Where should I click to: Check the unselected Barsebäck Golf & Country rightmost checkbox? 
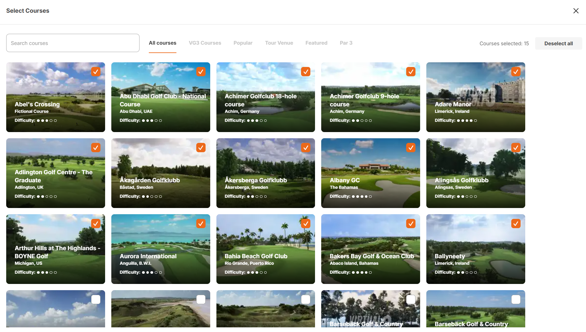tap(516, 299)
